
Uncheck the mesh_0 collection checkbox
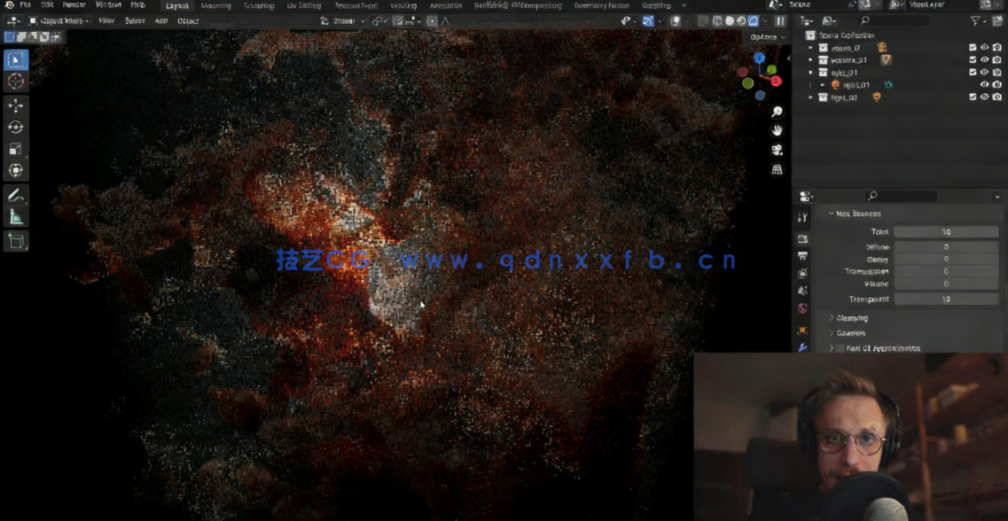click(x=972, y=47)
